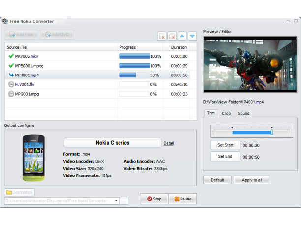Pause the conversion
Image resolution: width=301 pixels, height=225 pixels.
(183, 199)
